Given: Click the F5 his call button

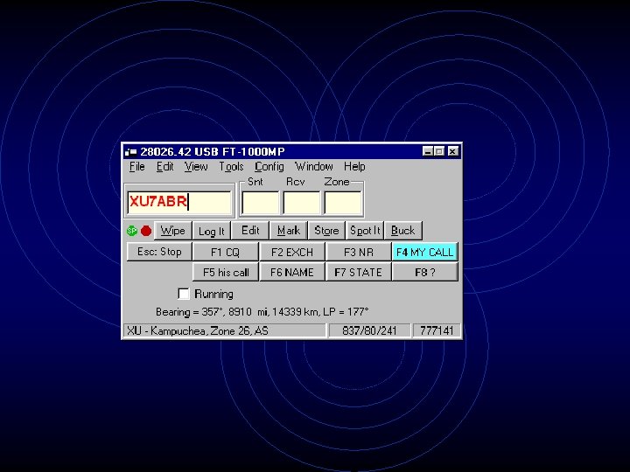Looking at the screenshot, I should 226,272.
